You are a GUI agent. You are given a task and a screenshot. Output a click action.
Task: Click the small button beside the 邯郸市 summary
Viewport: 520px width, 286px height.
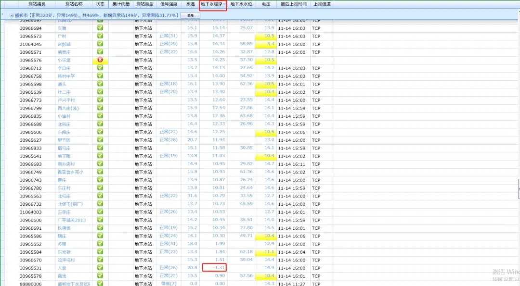(190, 15)
